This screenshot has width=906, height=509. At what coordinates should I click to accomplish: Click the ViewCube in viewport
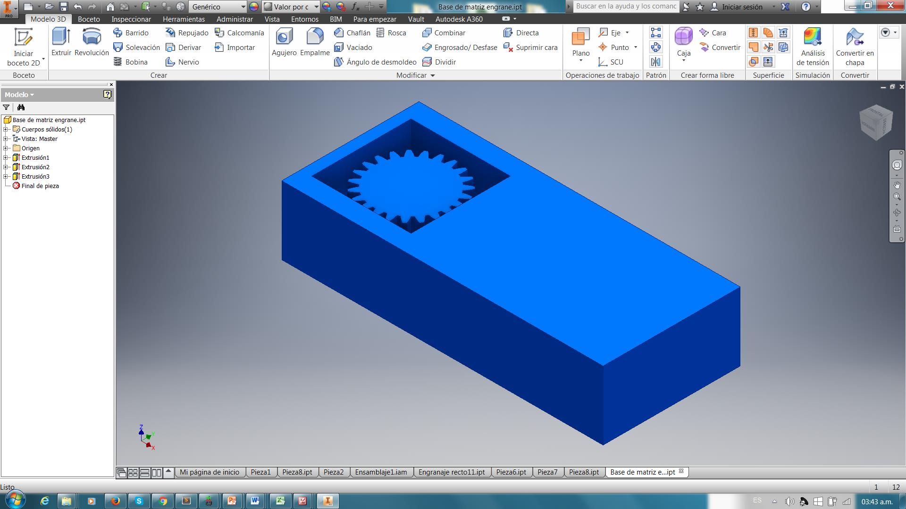(876, 123)
